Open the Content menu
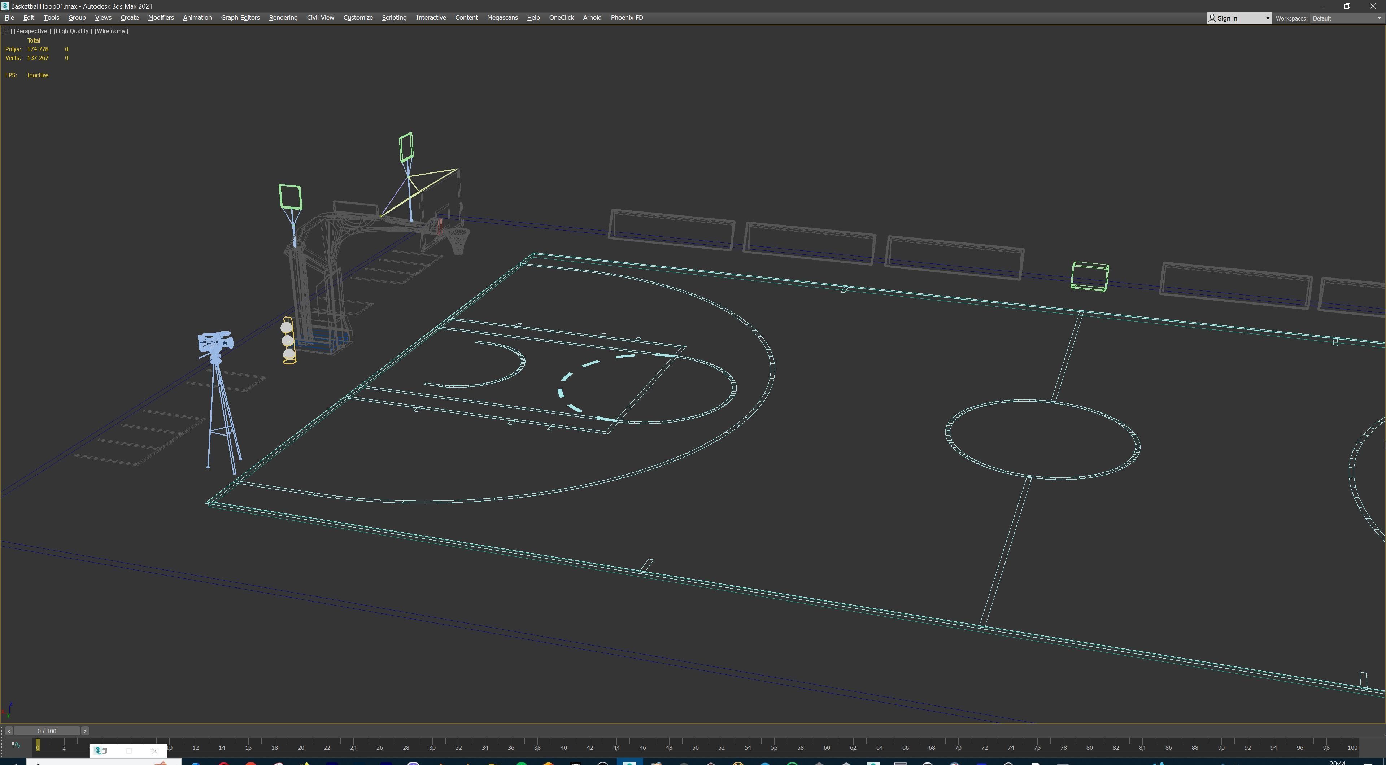 click(x=466, y=18)
